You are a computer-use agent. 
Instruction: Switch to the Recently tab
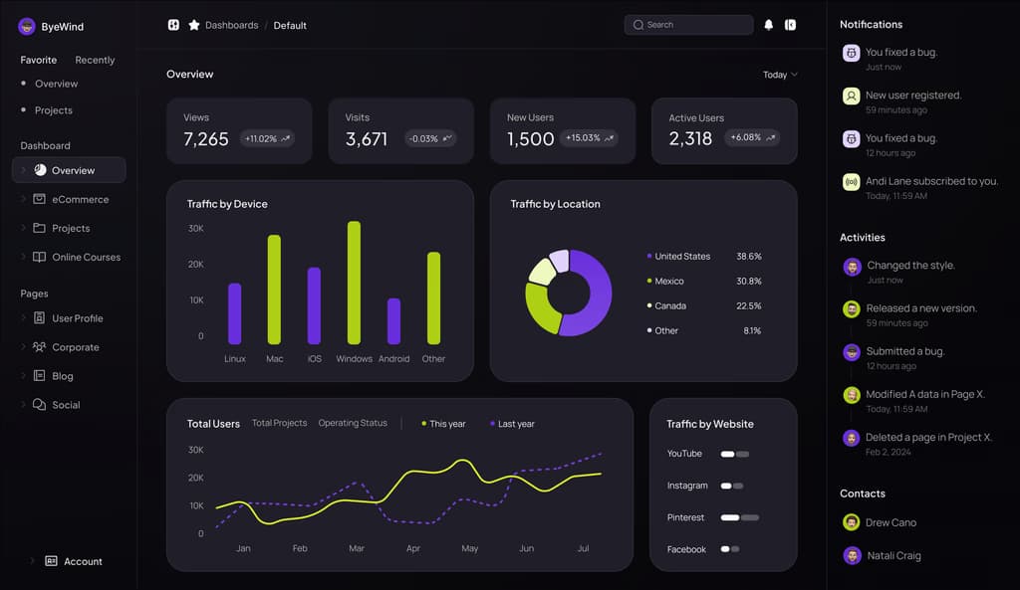click(95, 60)
